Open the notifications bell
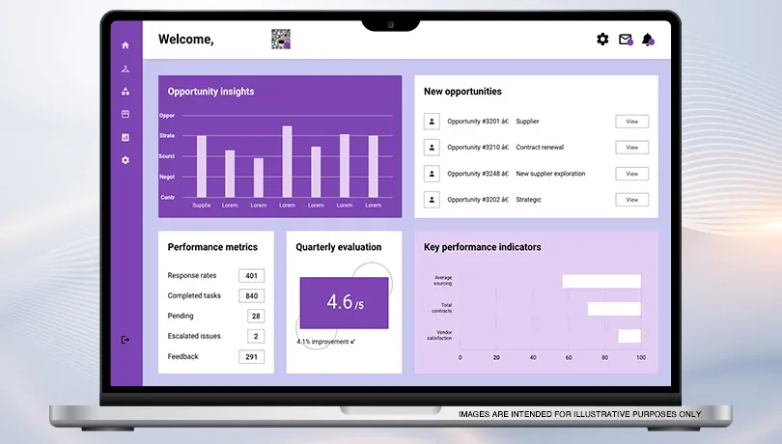The image size is (782, 444). click(x=648, y=40)
